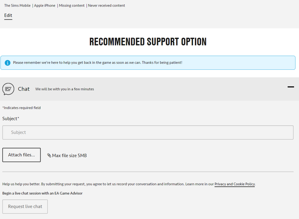Open the Privacy and Cookie Policy link
Viewport: 299px width, 219px height.
[x=235, y=184]
